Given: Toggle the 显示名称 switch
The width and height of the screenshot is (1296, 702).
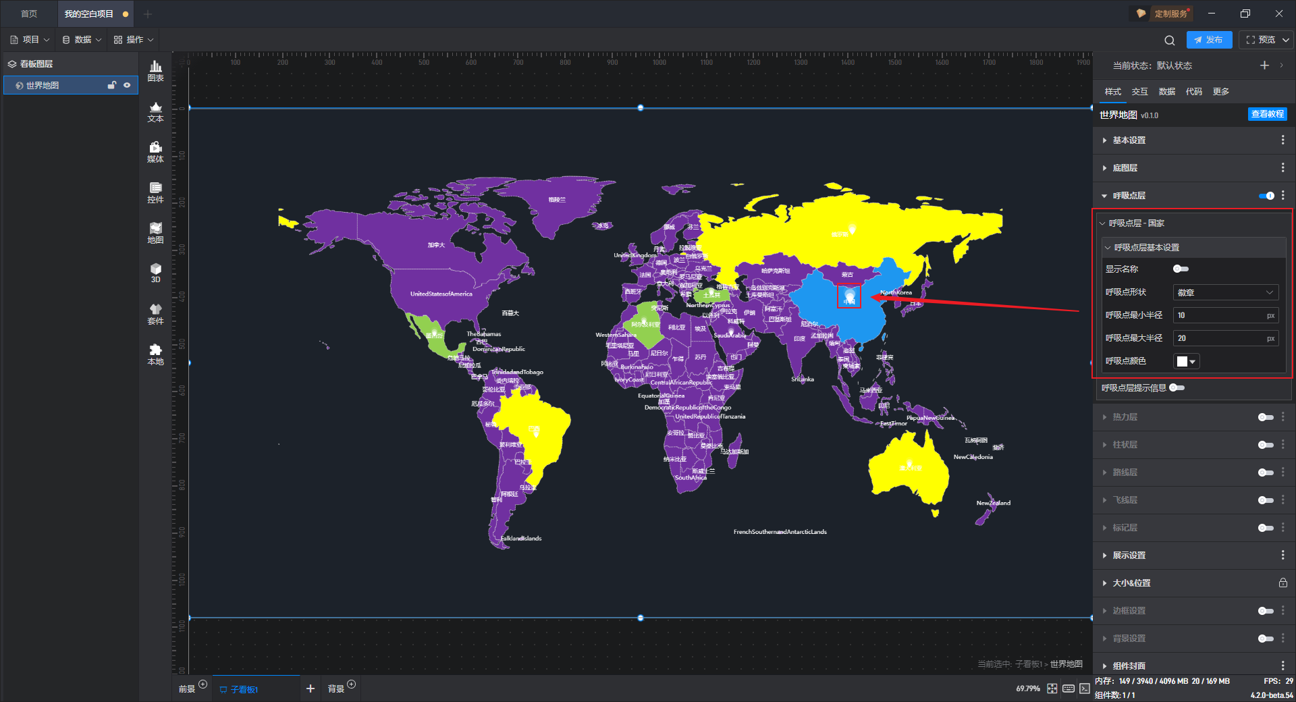Looking at the screenshot, I should (x=1181, y=269).
